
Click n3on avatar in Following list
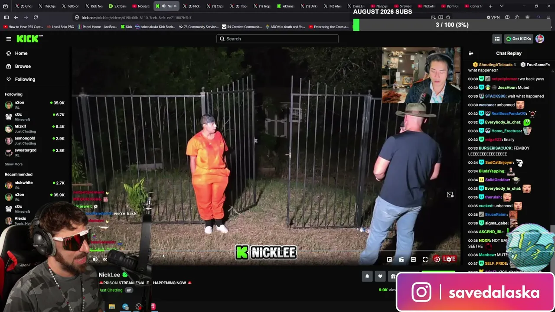pos(9,105)
